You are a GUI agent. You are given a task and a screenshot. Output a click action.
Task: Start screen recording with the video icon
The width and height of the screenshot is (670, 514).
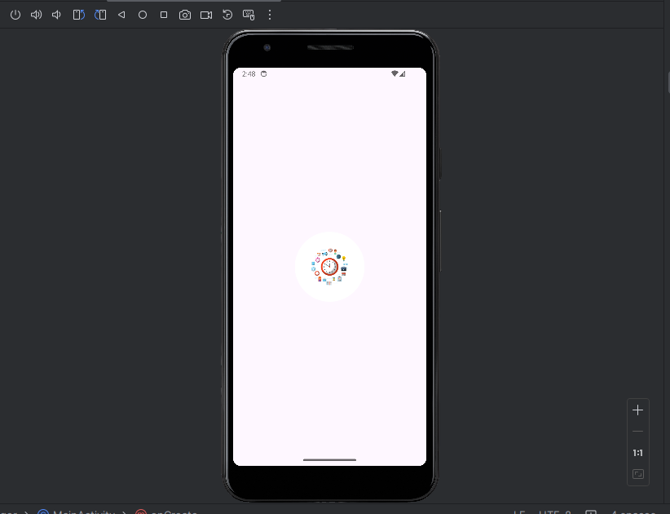point(206,15)
